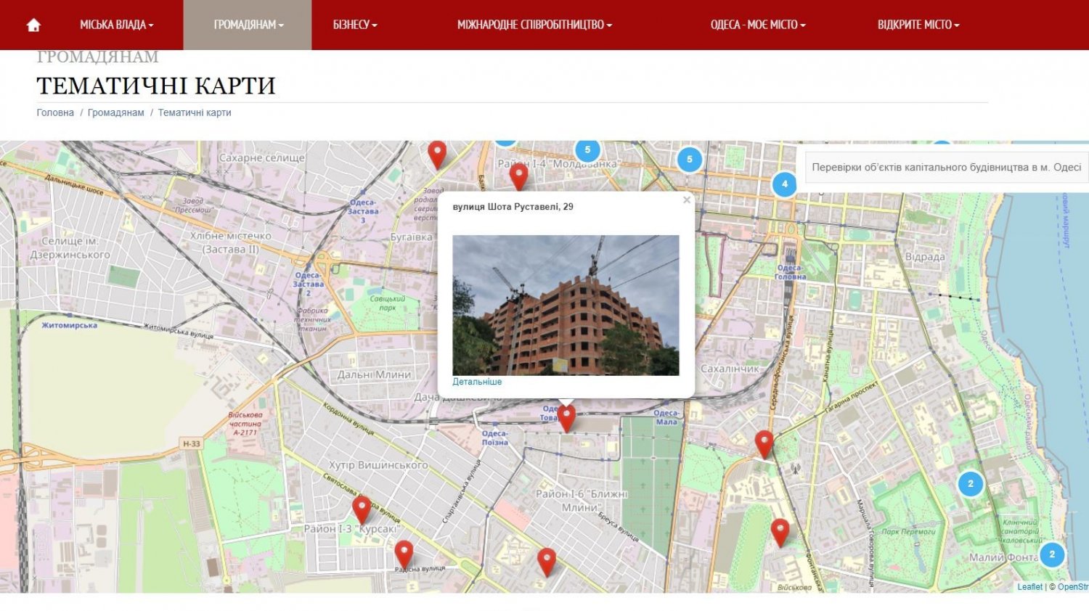Expand the Міська влада dropdown menu
The image size is (1089, 611).
click(117, 25)
